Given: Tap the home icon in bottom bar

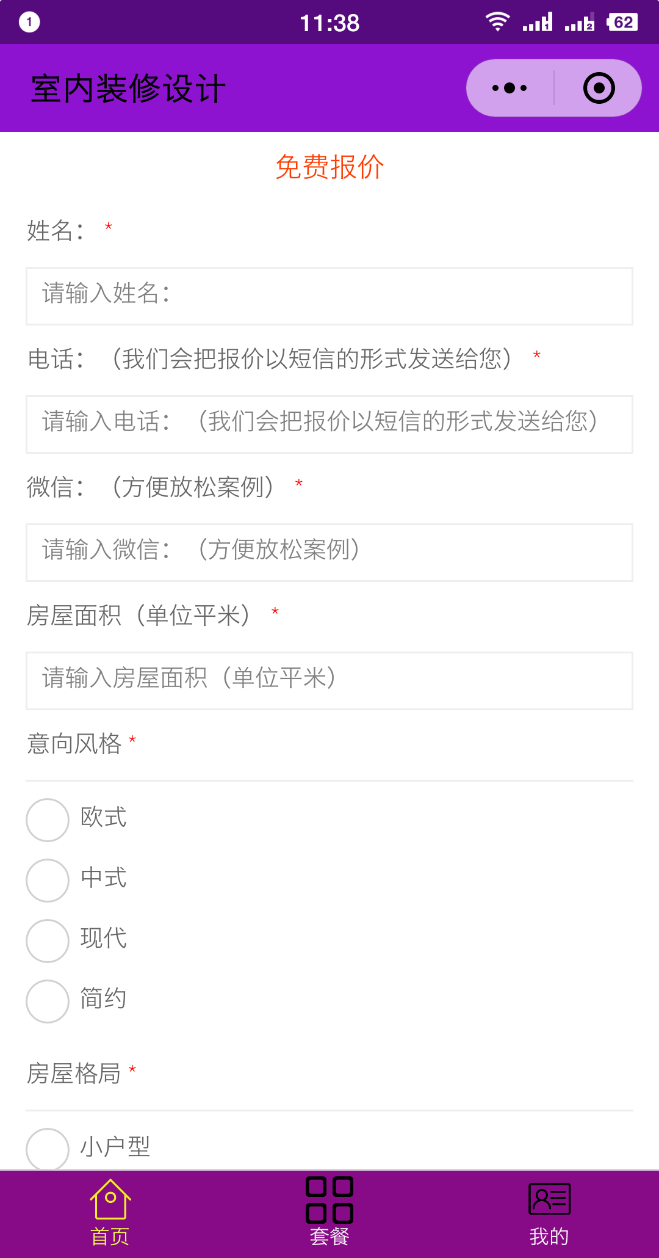Looking at the screenshot, I should tap(110, 1199).
